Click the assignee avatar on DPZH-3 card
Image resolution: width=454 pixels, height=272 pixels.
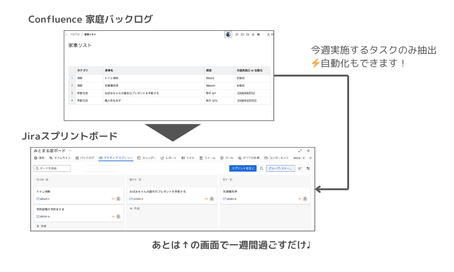(212, 199)
